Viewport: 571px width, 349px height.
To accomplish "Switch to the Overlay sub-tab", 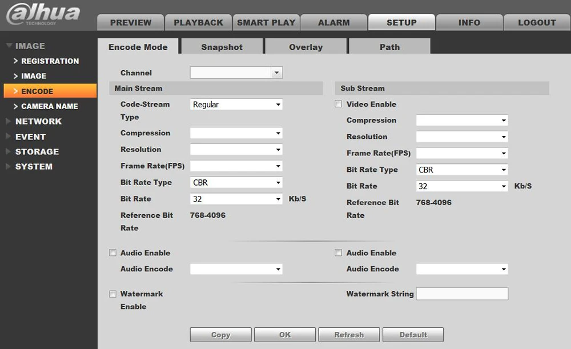I will 305,47.
